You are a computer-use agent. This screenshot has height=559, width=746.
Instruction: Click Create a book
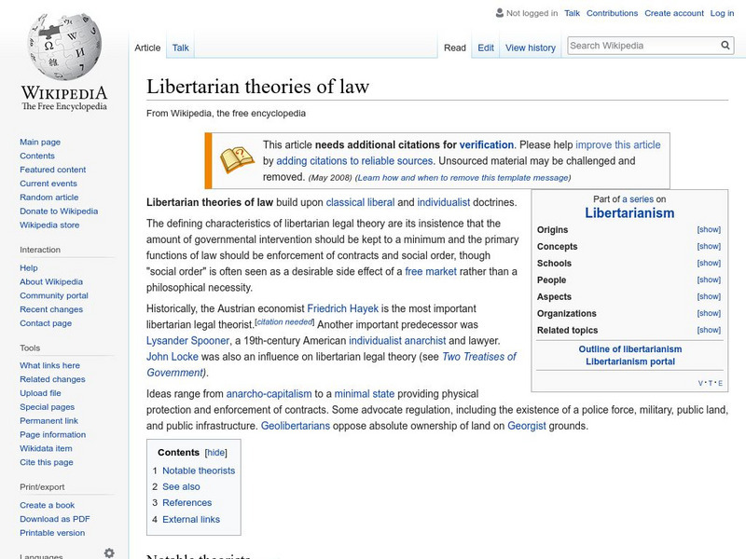[x=48, y=505]
